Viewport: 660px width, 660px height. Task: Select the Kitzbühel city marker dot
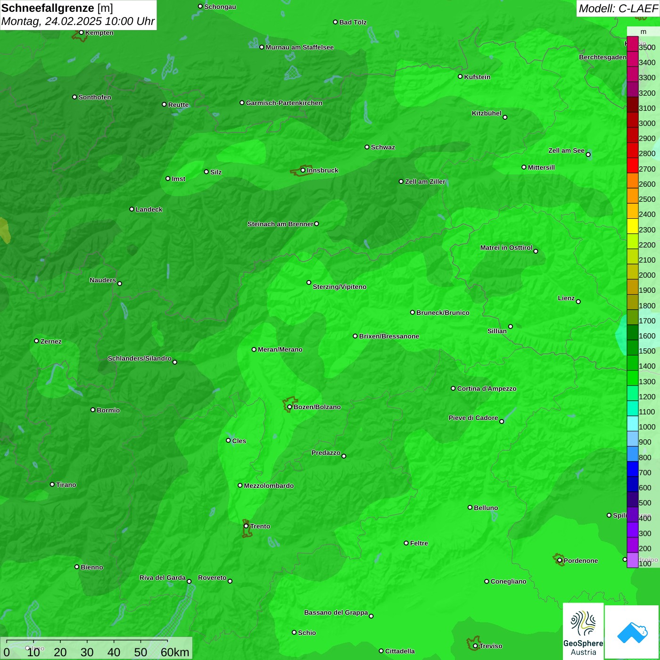click(505, 117)
